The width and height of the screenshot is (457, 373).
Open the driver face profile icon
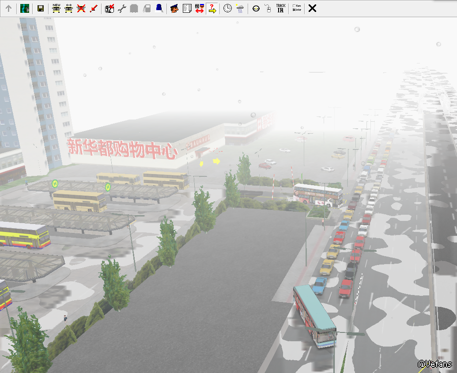pyautogui.click(x=174, y=8)
